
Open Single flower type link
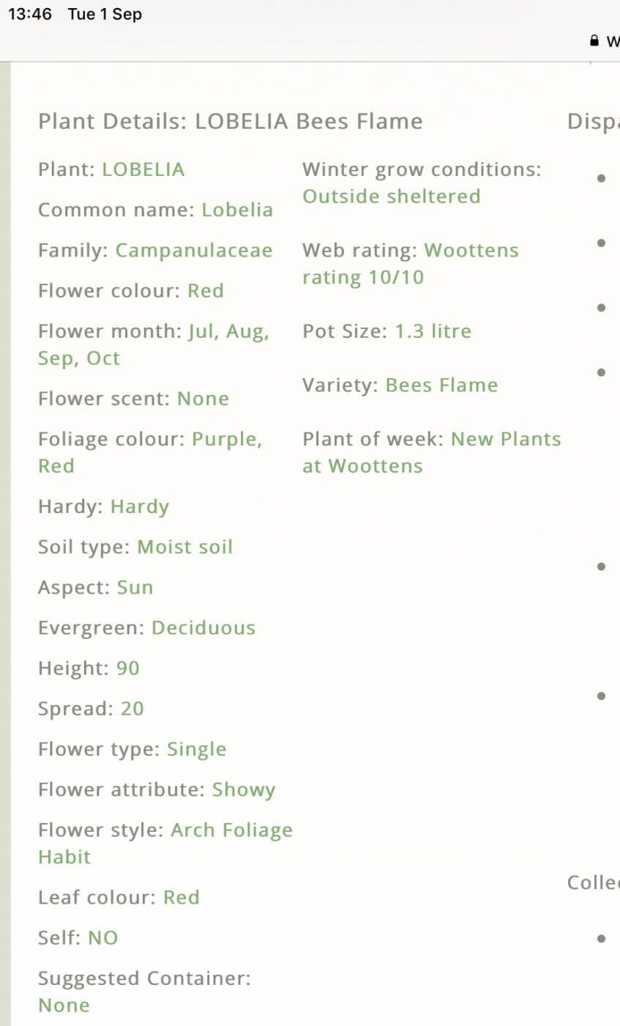(x=197, y=750)
